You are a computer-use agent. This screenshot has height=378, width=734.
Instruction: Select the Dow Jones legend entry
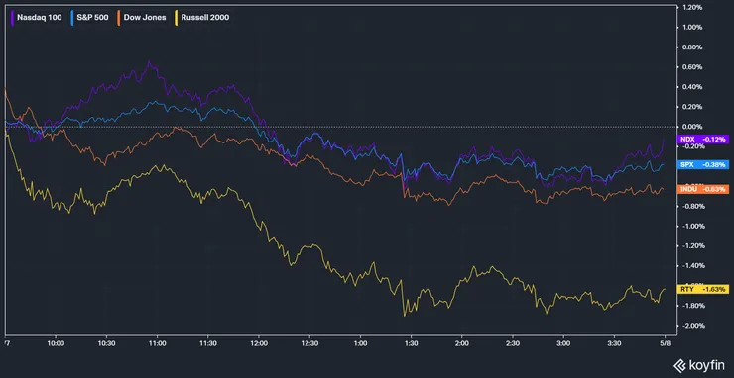[x=142, y=18]
